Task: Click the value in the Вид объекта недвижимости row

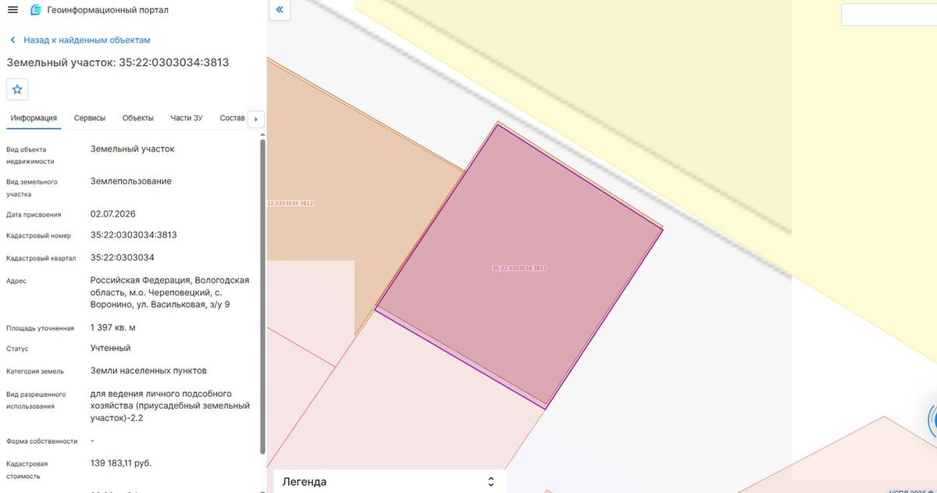Action: [x=133, y=148]
